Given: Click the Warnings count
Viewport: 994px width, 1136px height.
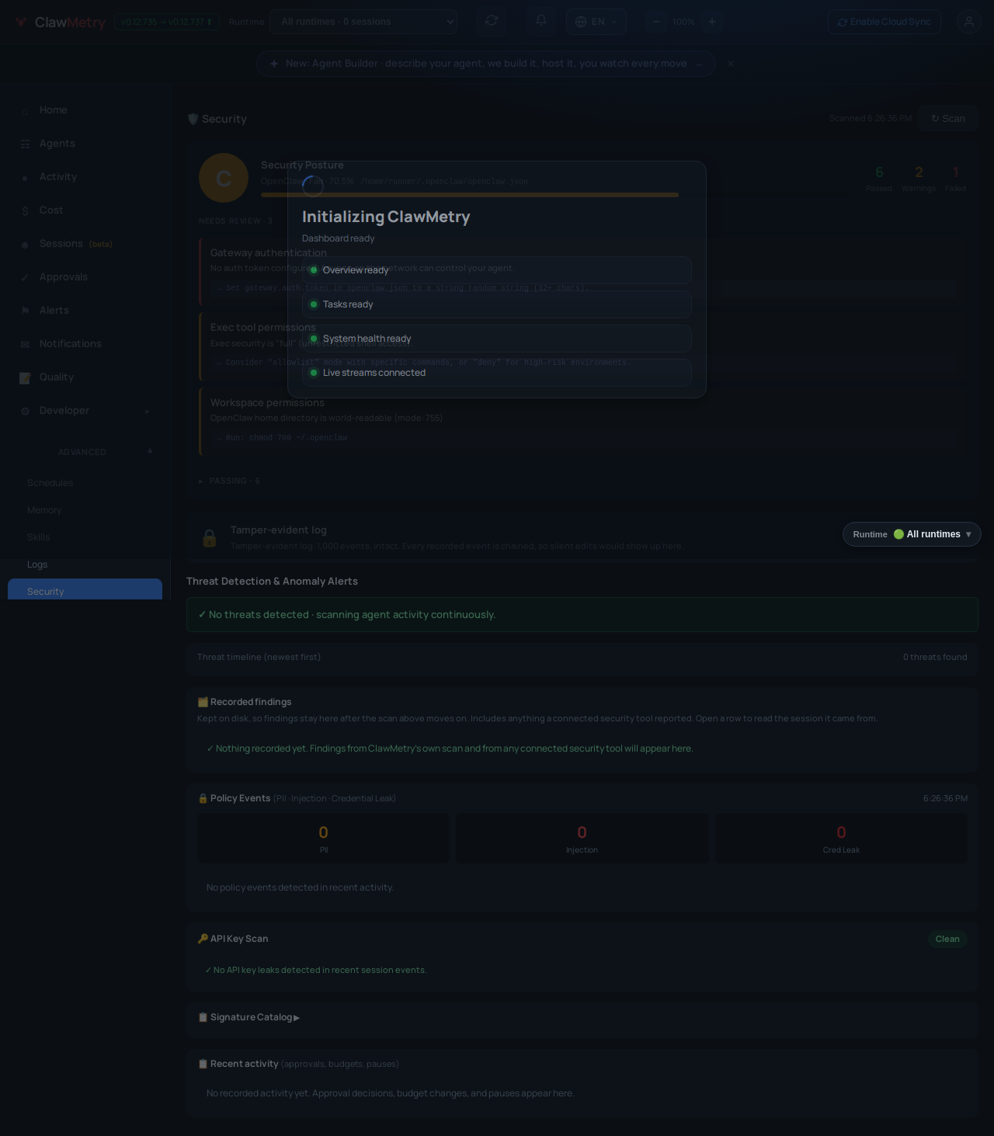Looking at the screenshot, I should click(919, 178).
